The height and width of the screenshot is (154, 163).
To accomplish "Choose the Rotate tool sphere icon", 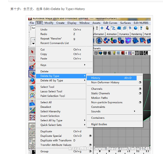I will tap(32, 81).
